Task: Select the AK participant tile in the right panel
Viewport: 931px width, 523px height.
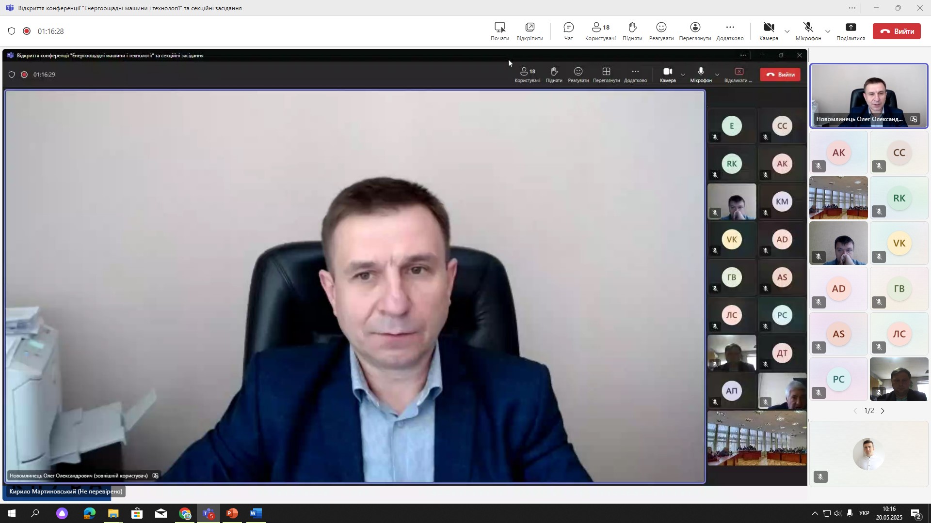Action: (838, 153)
